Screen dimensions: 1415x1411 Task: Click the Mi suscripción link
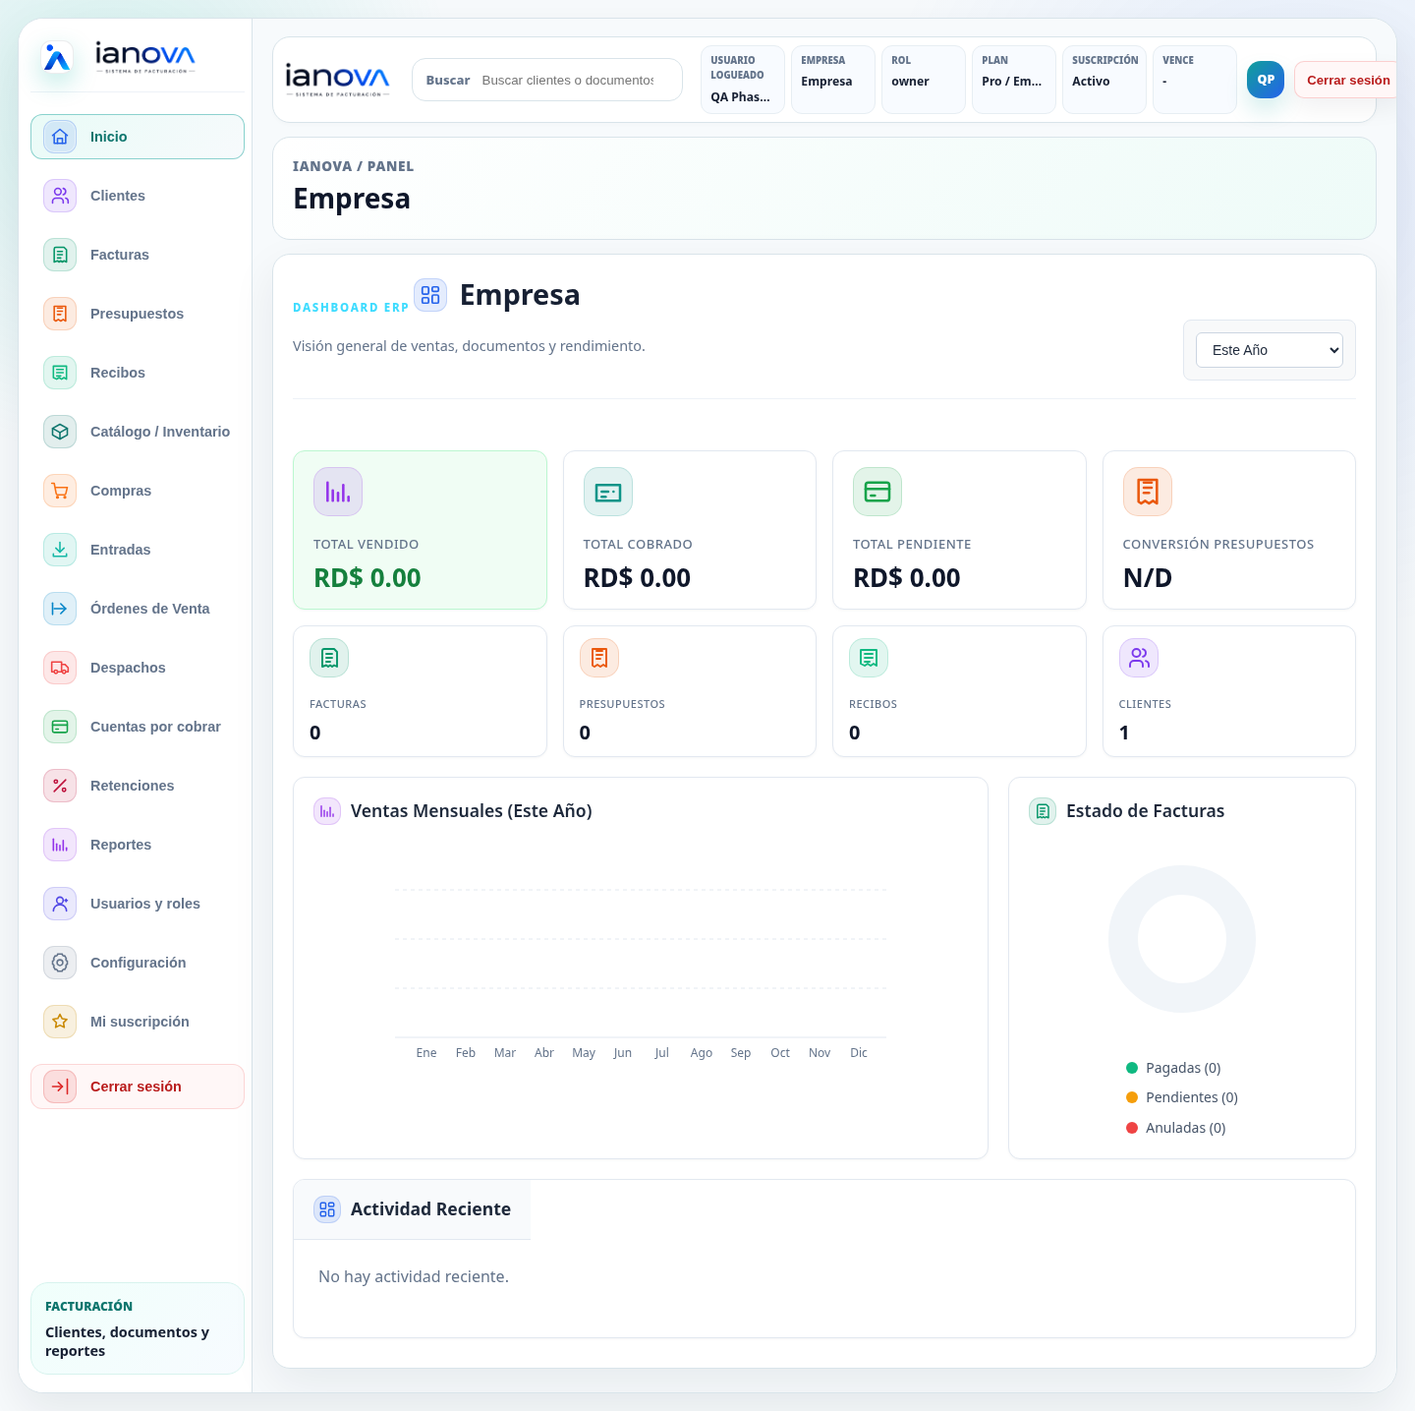[x=138, y=1022]
